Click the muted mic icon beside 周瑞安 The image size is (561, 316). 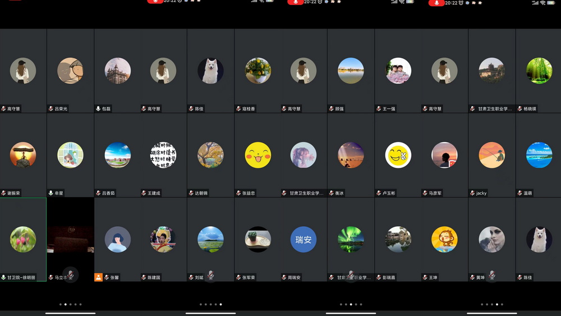coord(284,277)
